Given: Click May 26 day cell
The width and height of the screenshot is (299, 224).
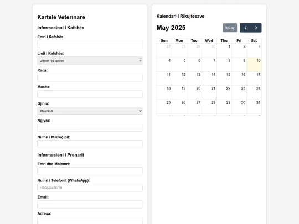Looking at the screenshot, I should [179, 107].
